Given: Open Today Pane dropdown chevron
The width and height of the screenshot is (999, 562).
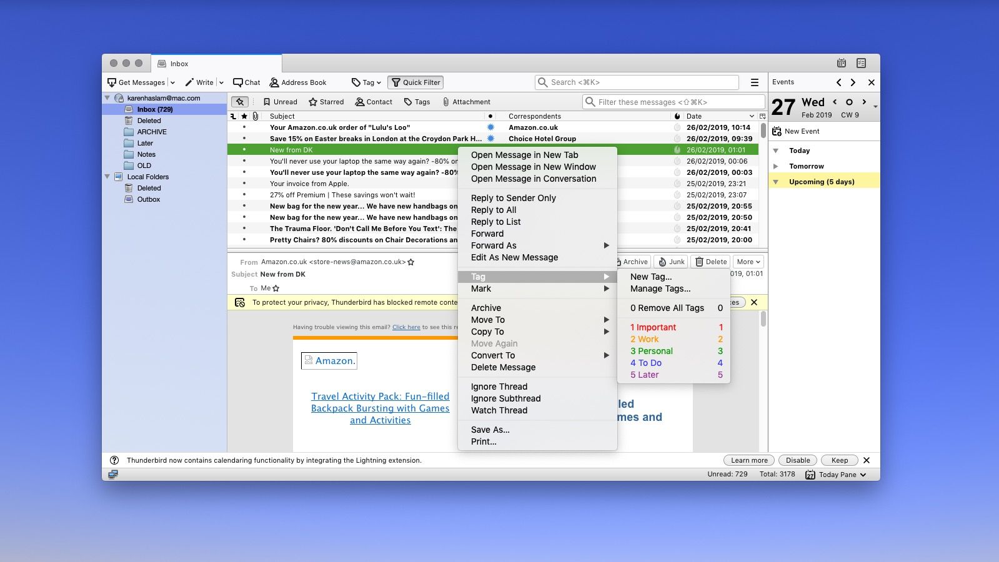Looking at the screenshot, I should point(863,475).
